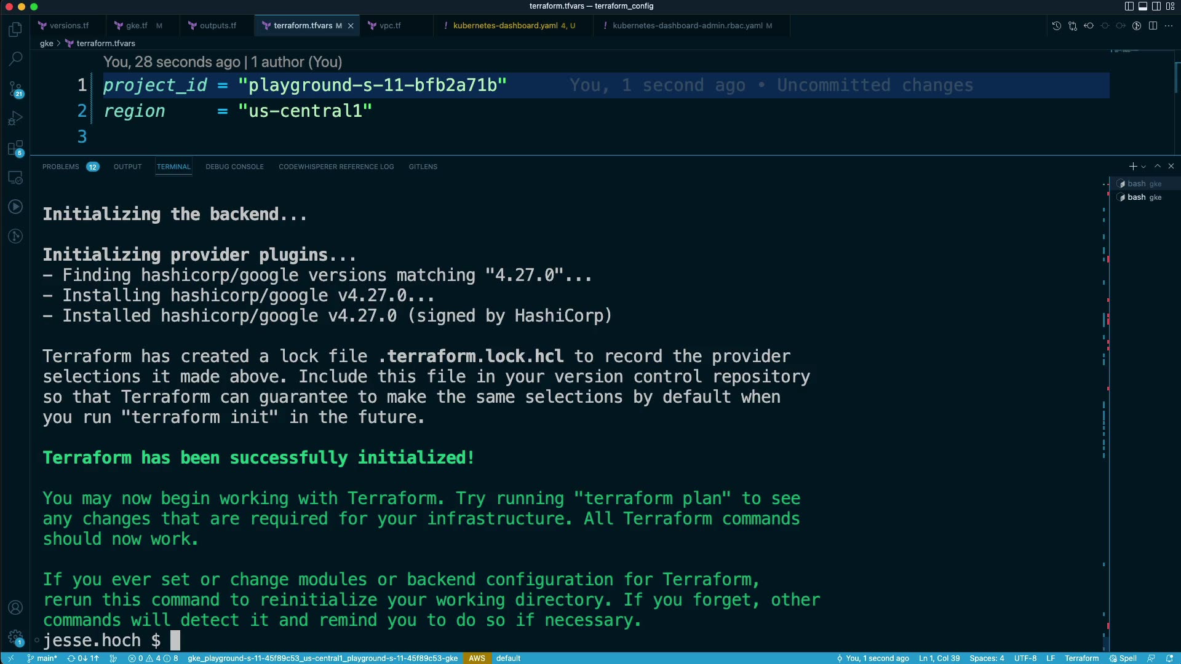This screenshot has width=1181, height=664.
Task: Switch to the gke.tf editor tab
Action: click(x=137, y=26)
